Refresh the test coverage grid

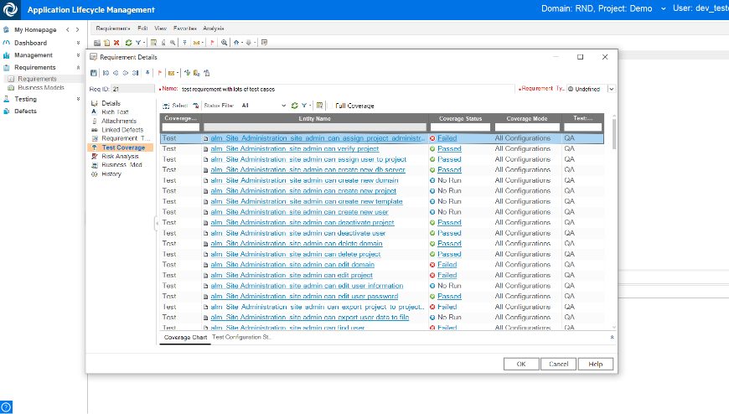(294, 106)
